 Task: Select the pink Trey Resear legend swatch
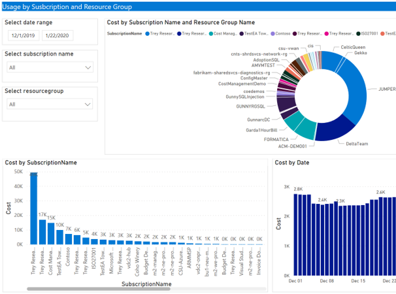coord(326,33)
